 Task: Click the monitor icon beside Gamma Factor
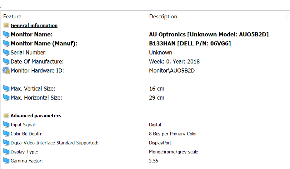(6, 161)
